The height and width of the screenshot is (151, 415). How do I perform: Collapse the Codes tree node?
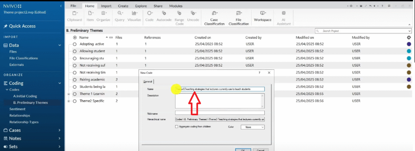coord(7,90)
